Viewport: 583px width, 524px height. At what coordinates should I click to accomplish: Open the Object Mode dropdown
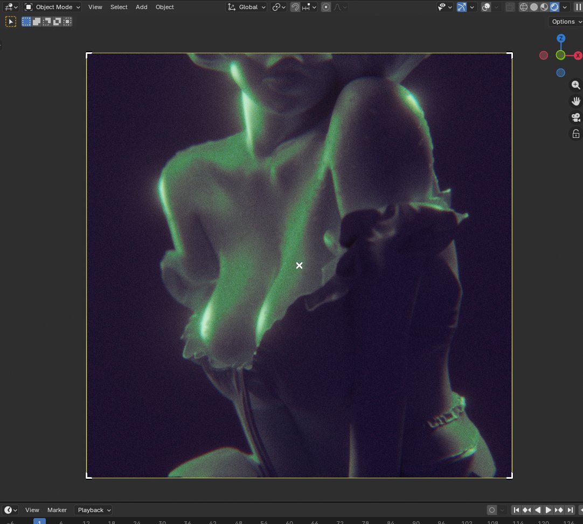click(52, 7)
